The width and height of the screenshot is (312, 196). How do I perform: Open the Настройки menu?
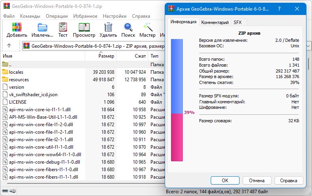click(x=115, y=16)
